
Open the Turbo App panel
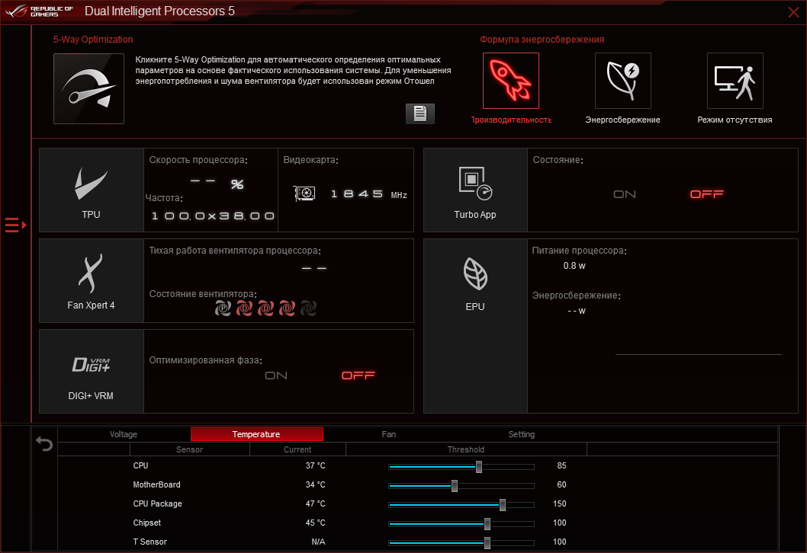[x=475, y=190]
